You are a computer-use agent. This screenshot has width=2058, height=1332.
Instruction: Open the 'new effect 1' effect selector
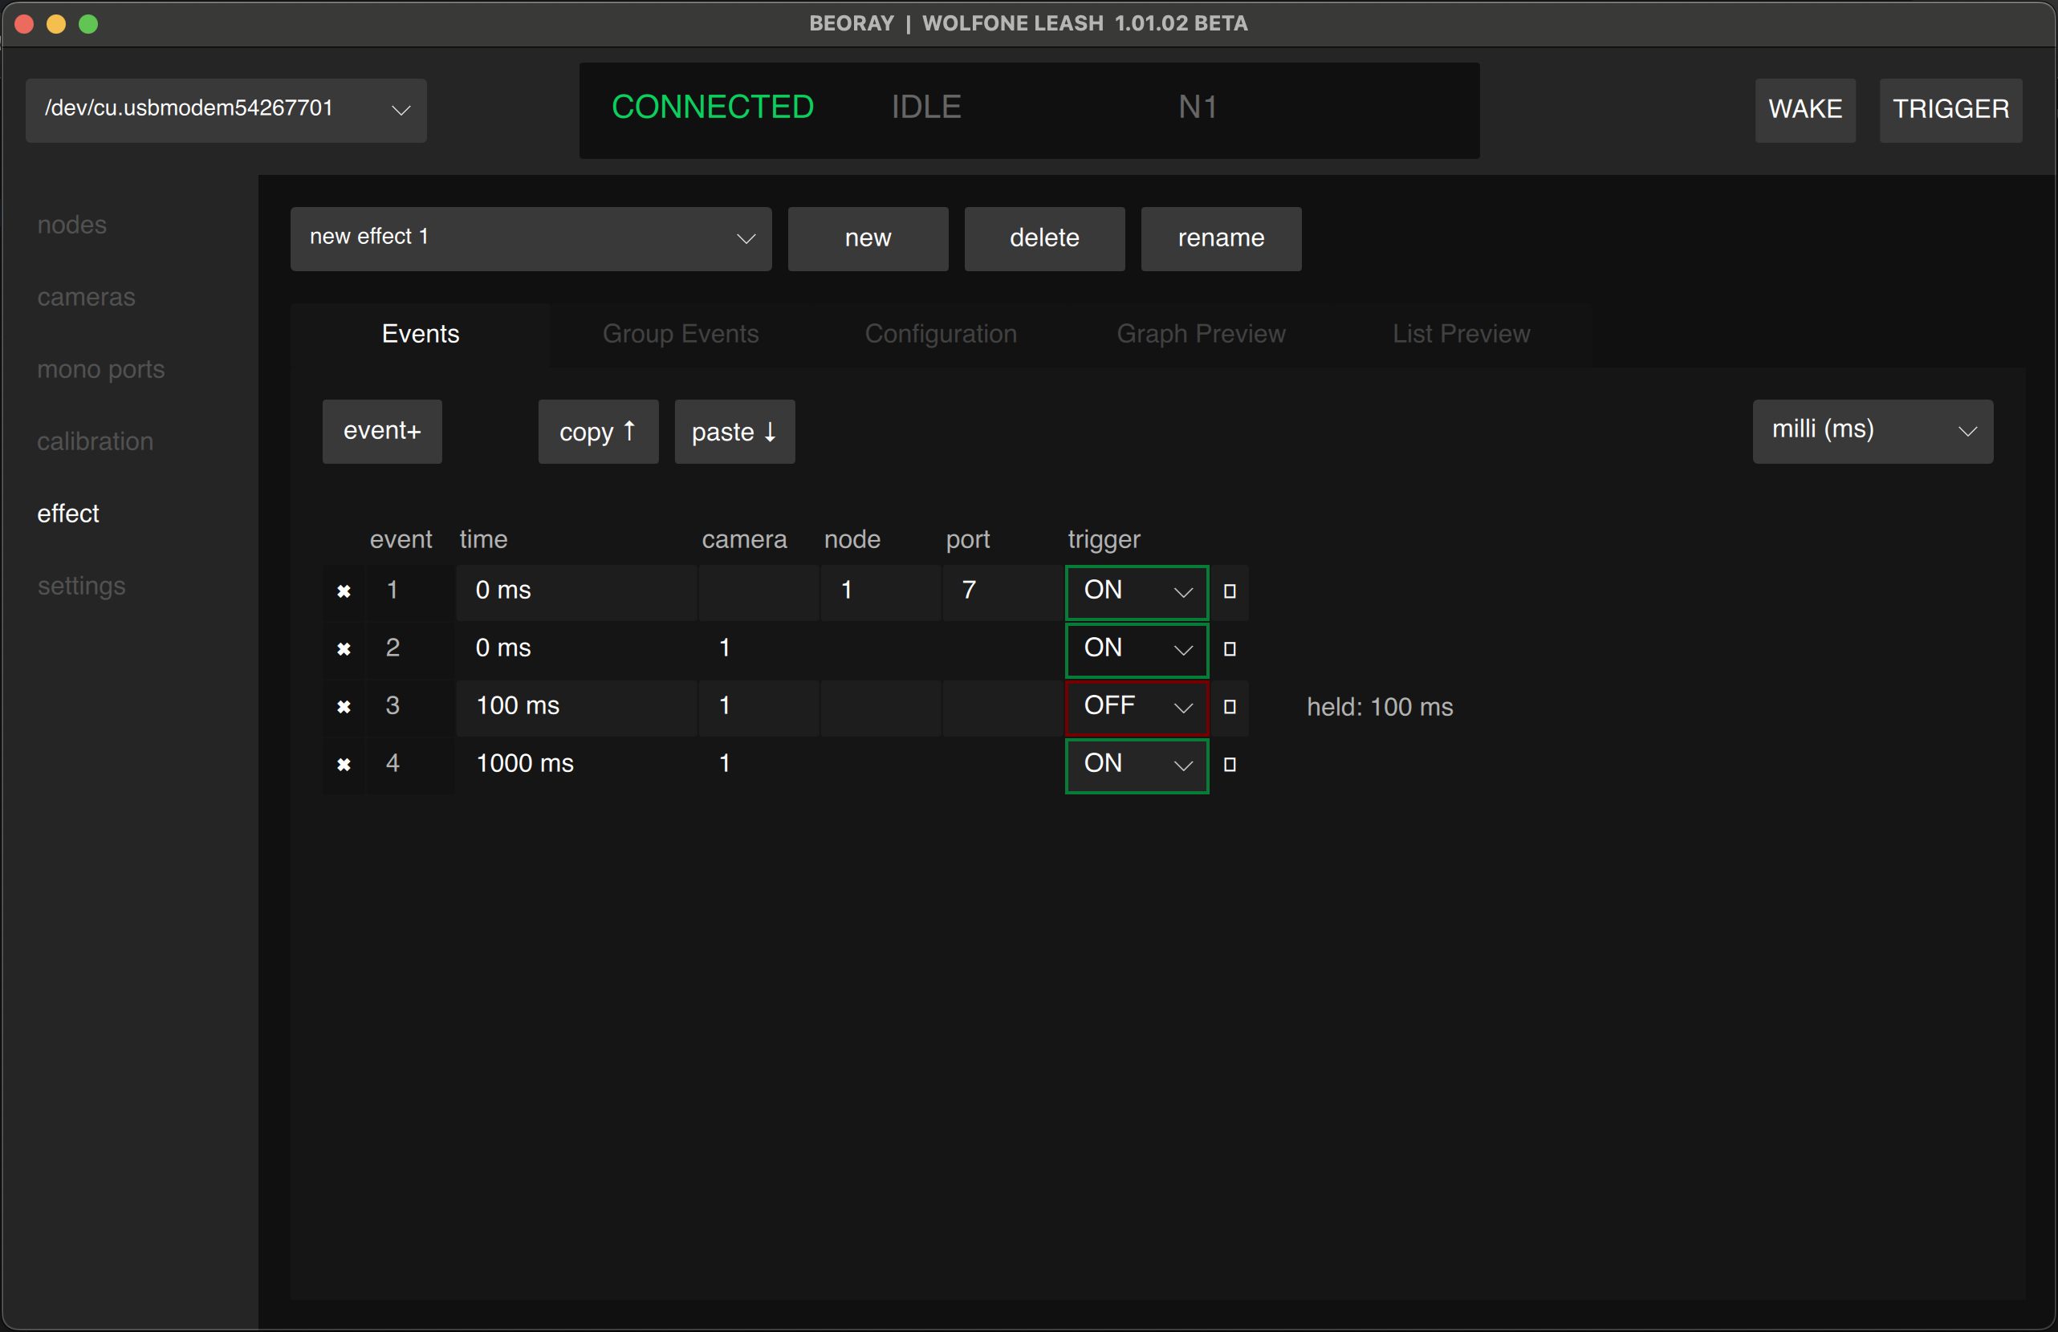(x=530, y=238)
